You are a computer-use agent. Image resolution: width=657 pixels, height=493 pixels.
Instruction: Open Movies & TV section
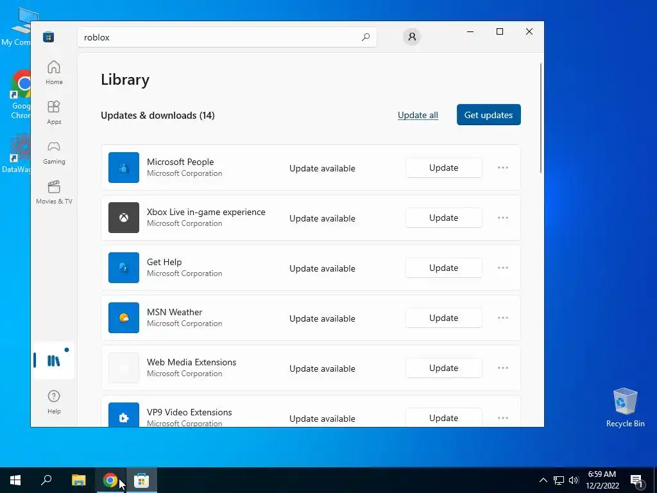point(54,192)
